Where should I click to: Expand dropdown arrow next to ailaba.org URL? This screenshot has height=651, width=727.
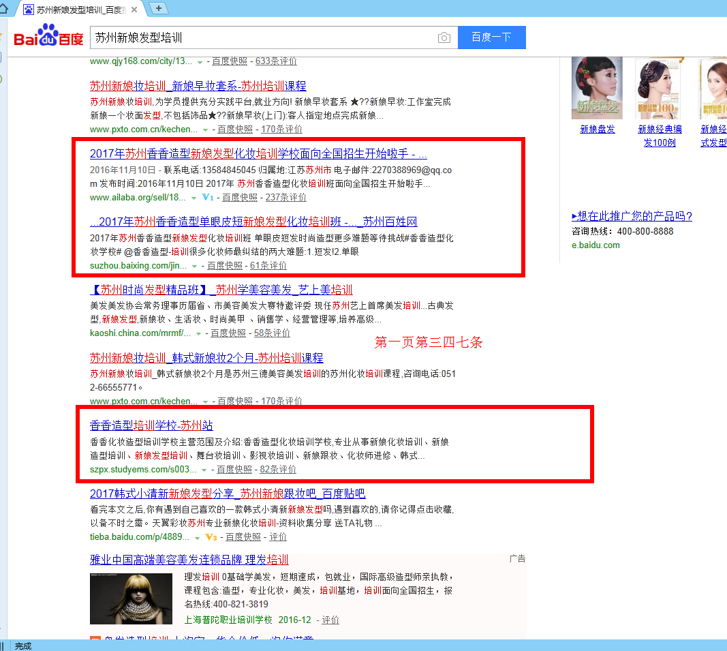(x=194, y=198)
